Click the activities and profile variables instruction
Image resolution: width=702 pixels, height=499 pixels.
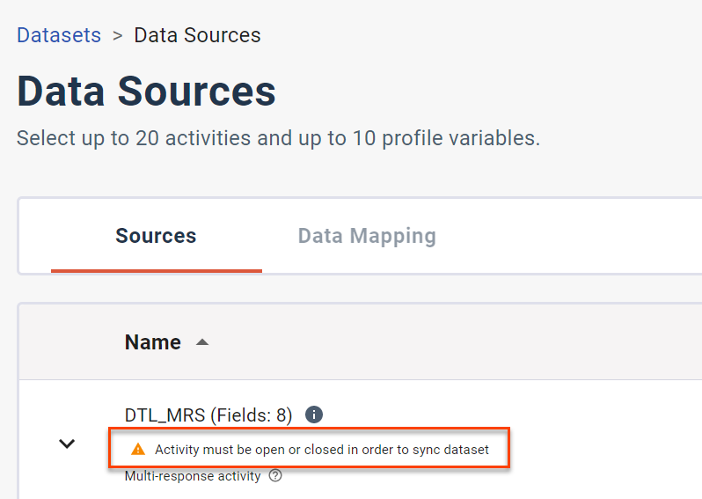click(x=279, y=138)
